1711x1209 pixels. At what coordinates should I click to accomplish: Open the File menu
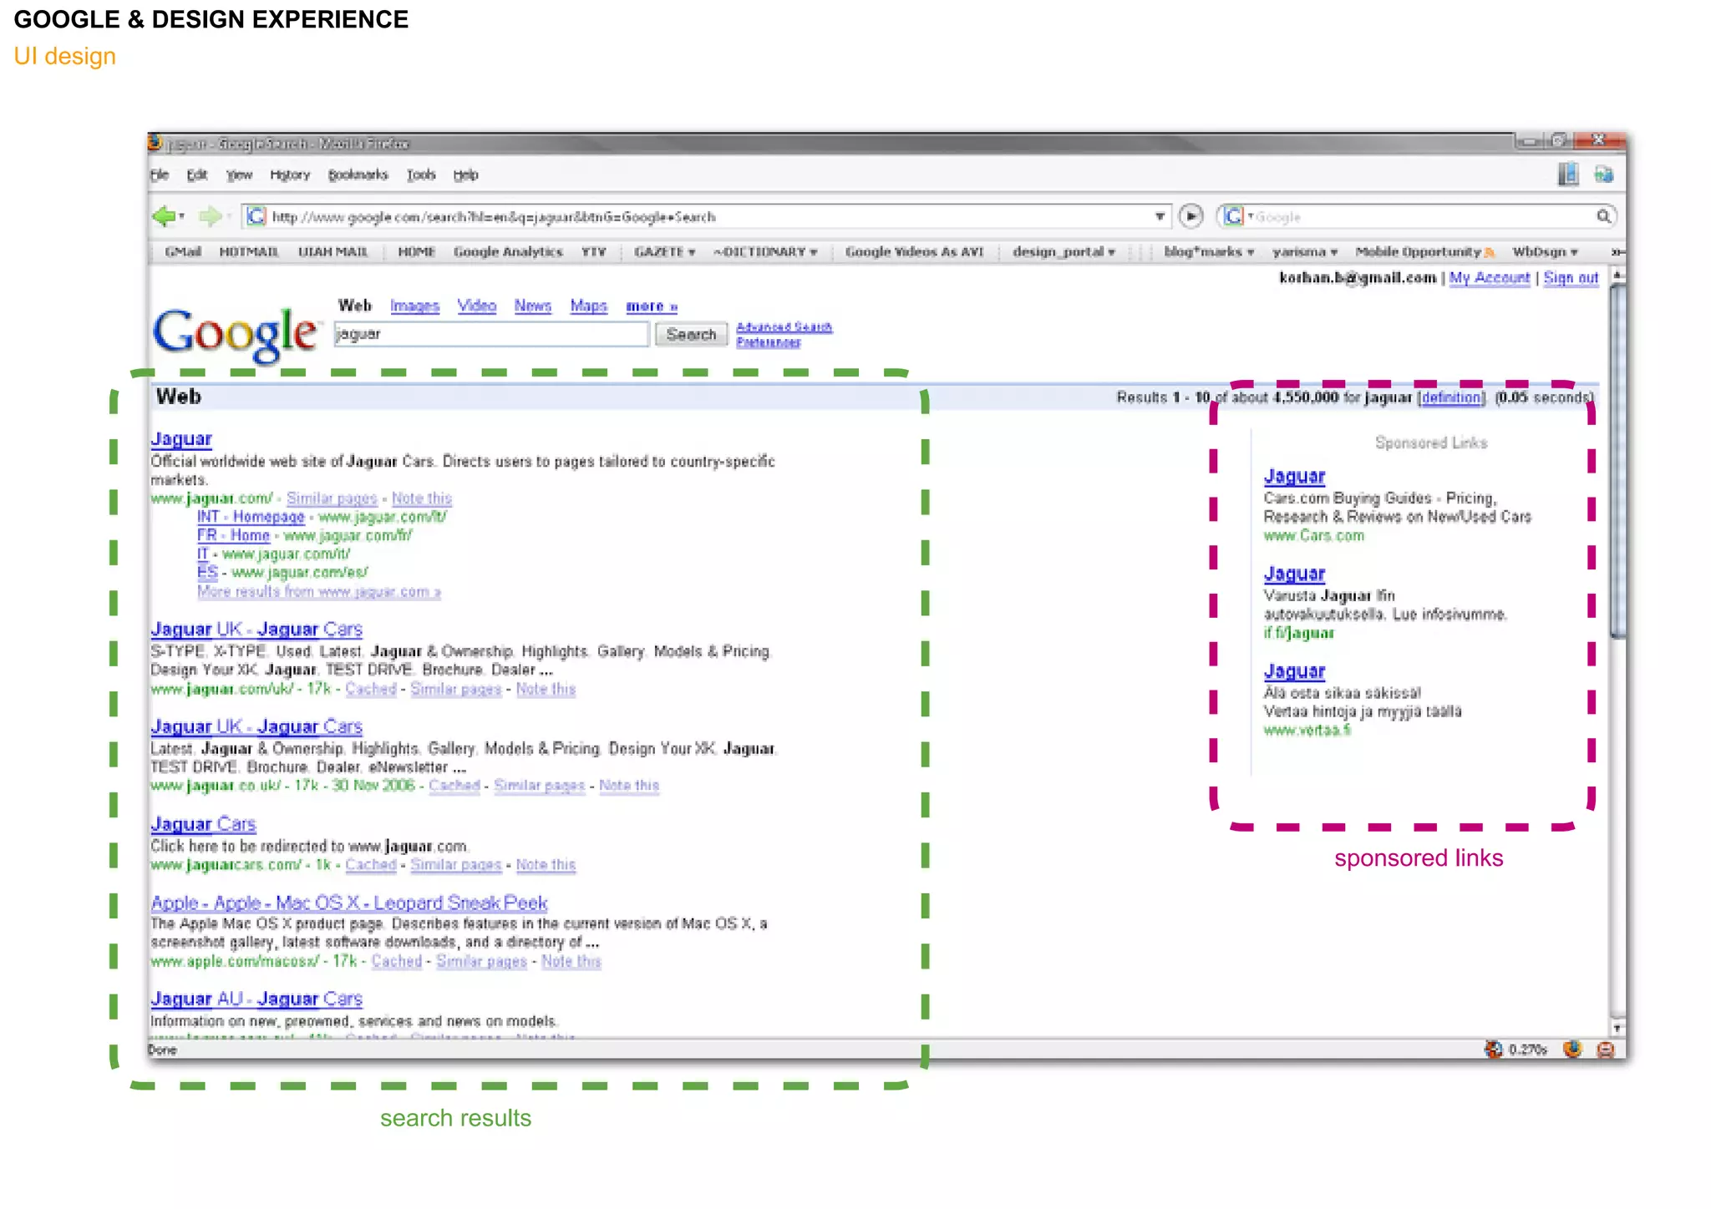160,175
